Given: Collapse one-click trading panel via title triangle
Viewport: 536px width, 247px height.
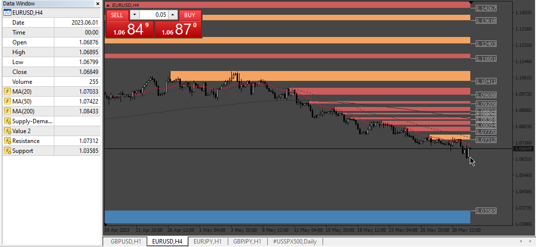Looking at the screenshot, I should click(108, 5).
